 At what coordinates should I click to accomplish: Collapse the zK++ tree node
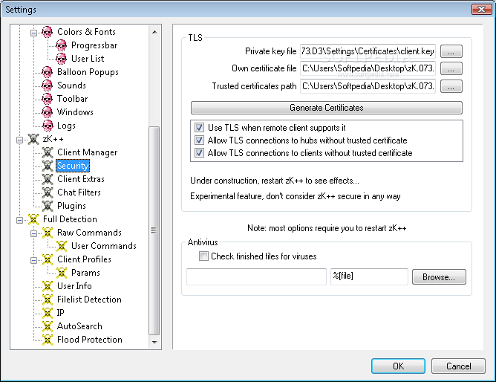point(19,140)
